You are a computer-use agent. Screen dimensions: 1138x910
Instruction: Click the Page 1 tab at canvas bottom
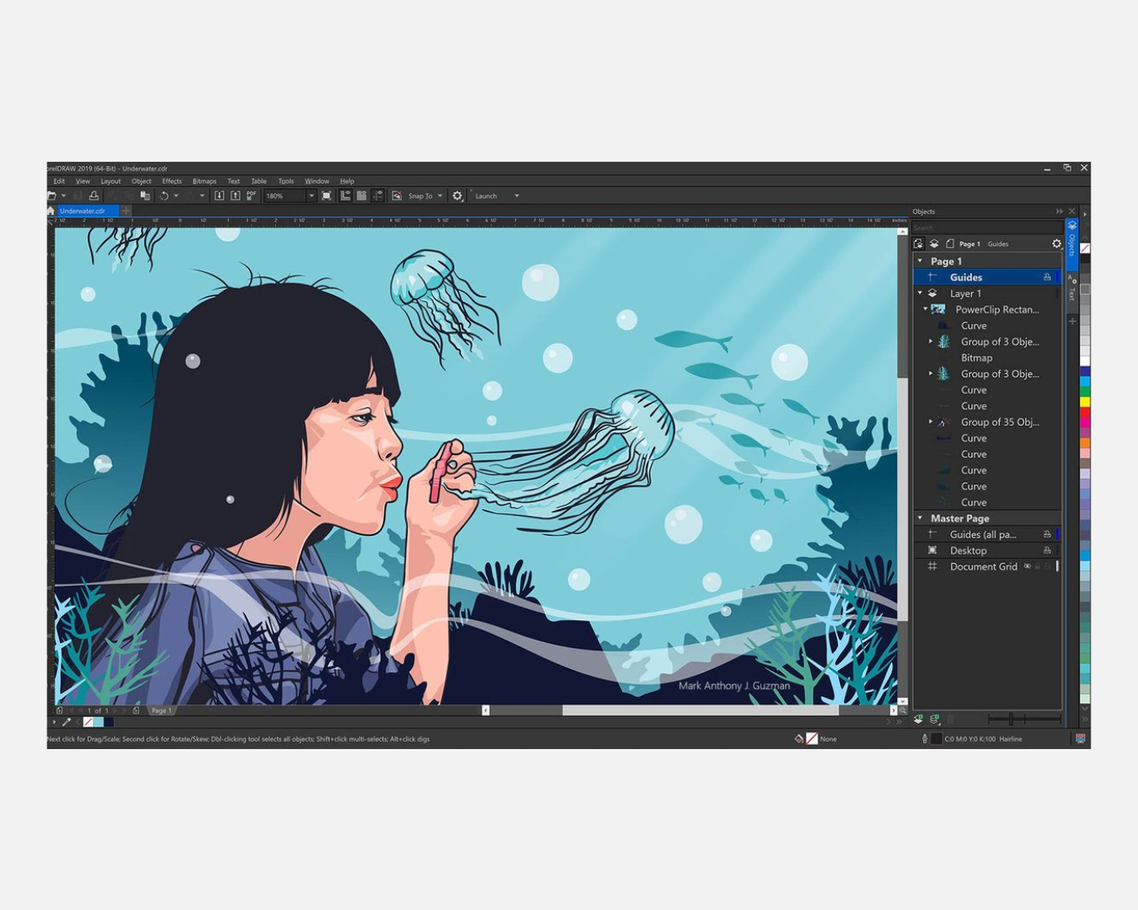click(161, 710)
